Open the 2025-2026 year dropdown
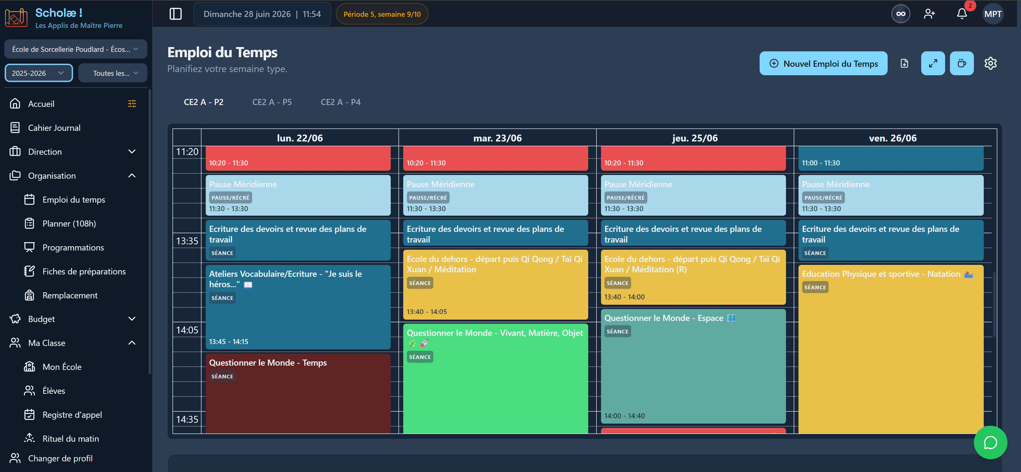This screenshot has width=1021, height=472. pos(38,73)
